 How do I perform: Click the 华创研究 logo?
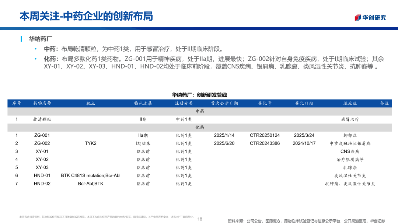coord(370,18)
